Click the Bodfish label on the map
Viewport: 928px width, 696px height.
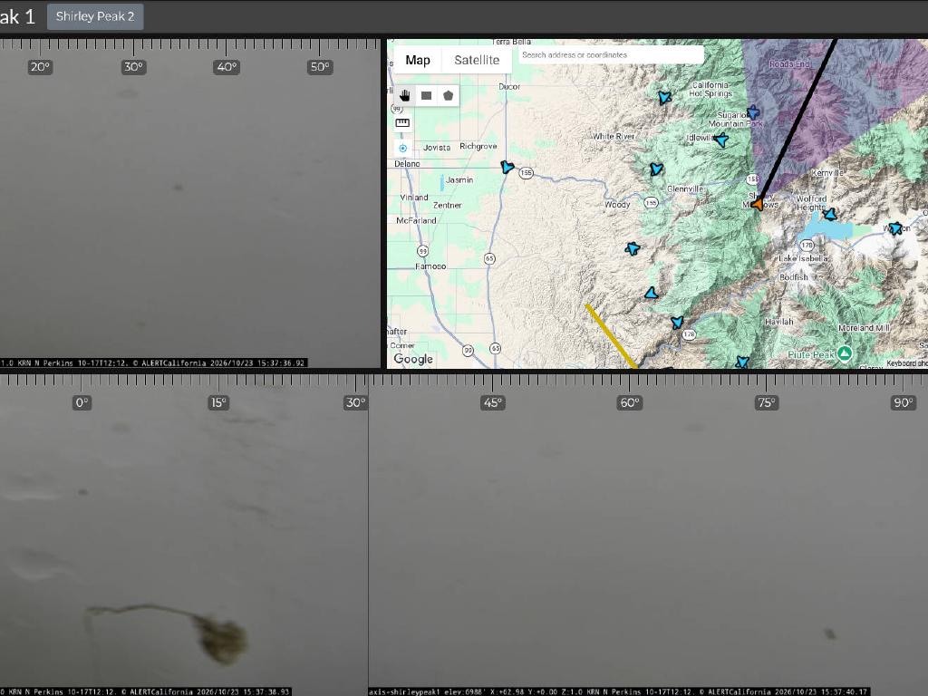click(x=794, y=277)
